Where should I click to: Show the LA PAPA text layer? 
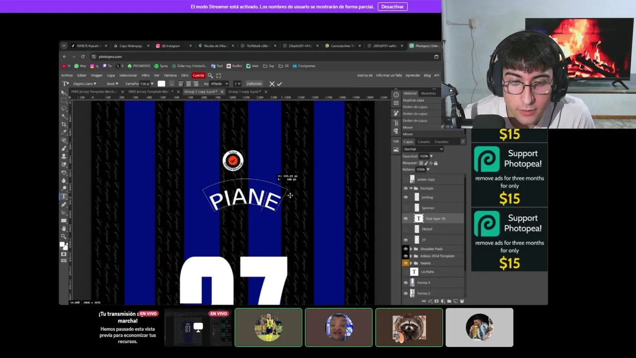(405, 272)
